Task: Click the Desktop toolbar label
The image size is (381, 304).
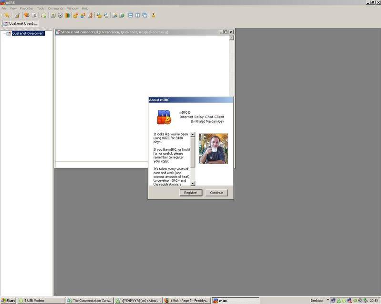Action: click(317, 301)
